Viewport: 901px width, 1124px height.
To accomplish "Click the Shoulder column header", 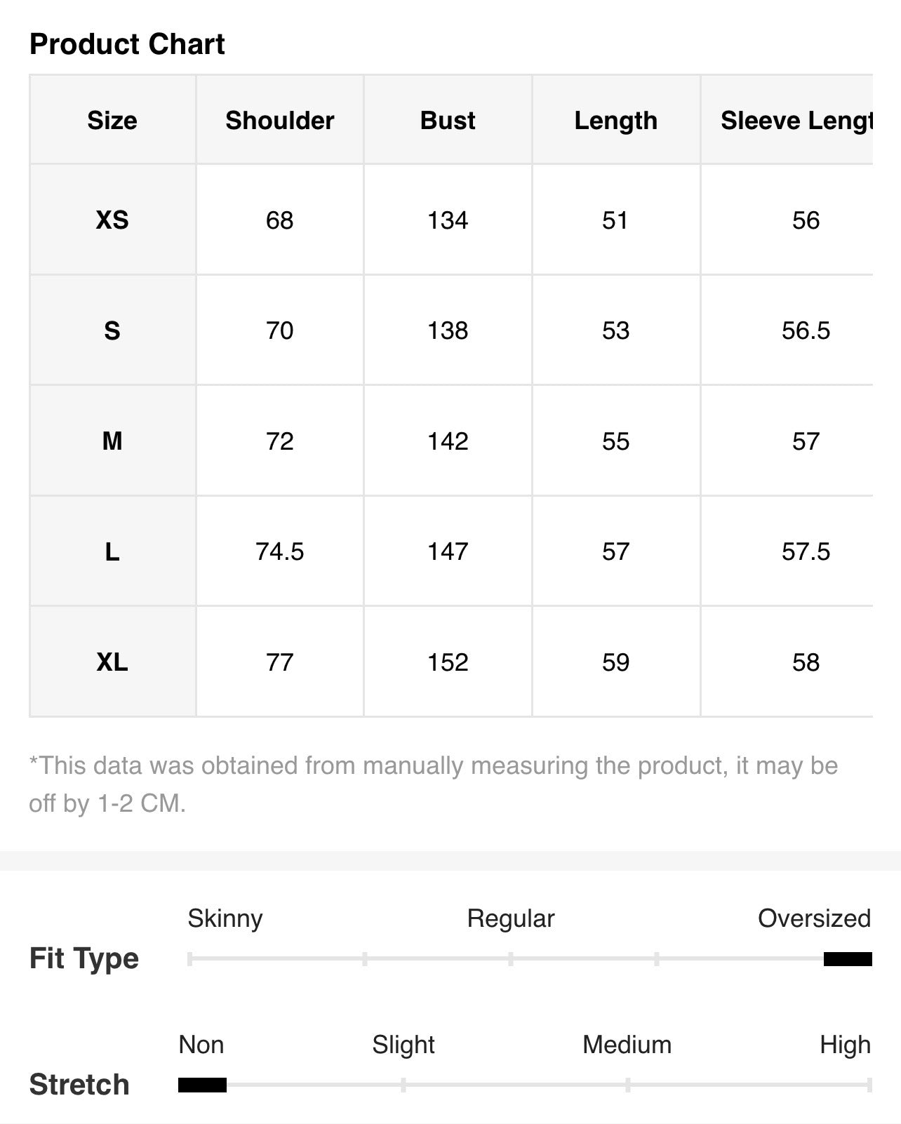I will (279, 121).
